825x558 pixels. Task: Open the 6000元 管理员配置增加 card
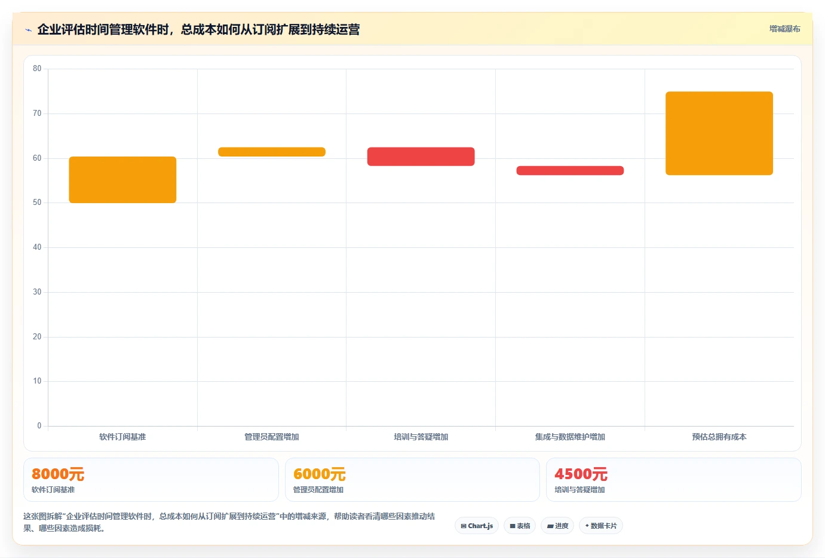(412, 480)
